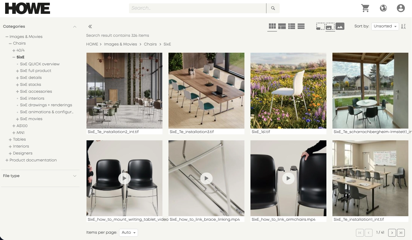The width and height of the screenshot is (412, 240).
Task: Toggle Z-A sort direction
Action: pos(404,26)
